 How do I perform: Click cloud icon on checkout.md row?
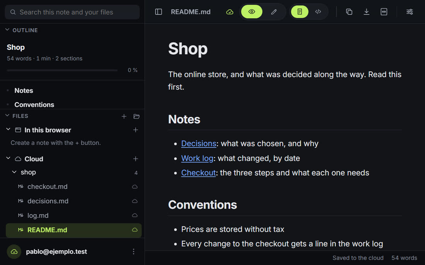[135, 187]
